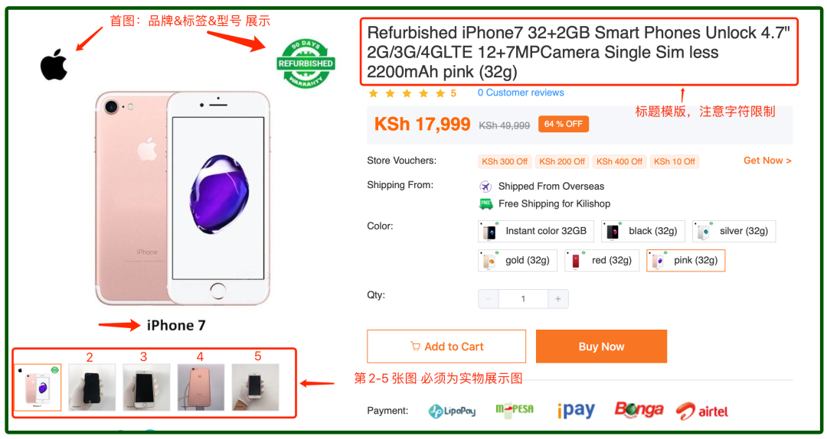Open the 0 Customer reviews link
Viewport: 827px width, 439px height.
(x=521, y=93)
